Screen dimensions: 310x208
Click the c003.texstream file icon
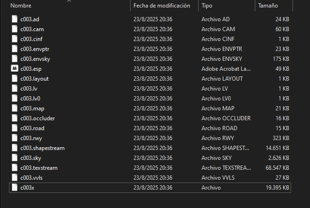[x=15, y=167]
